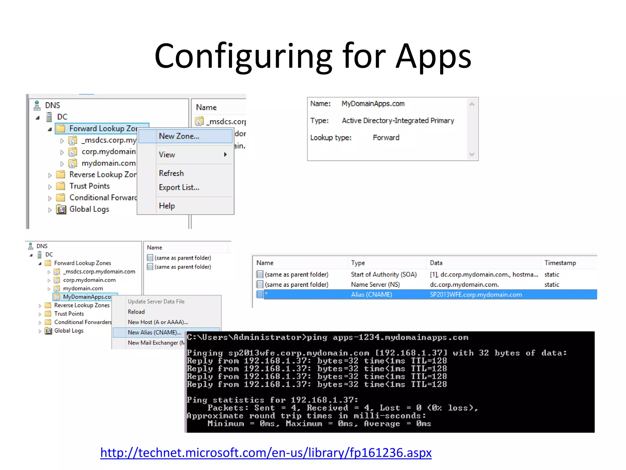
Task: Click the corp.mydomain.com zone icon in lower tree
Action: click(57, 280)
